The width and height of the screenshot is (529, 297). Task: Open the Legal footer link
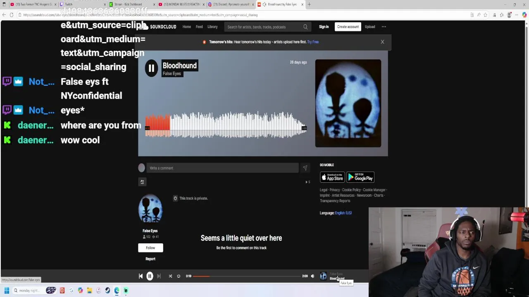[324, 190]
